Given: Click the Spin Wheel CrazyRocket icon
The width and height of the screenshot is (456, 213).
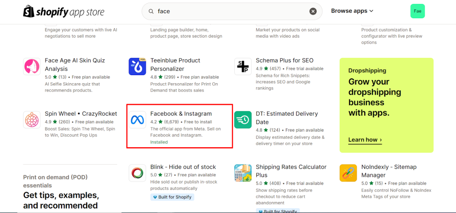Looking at the screenshot, I should pos(32,120).
